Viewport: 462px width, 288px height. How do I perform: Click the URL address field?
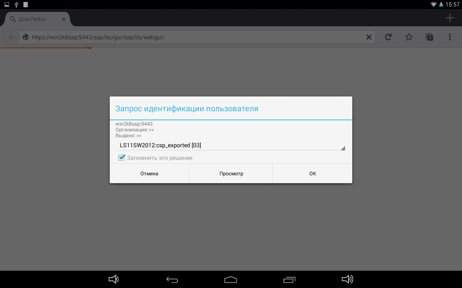(195, 37)
